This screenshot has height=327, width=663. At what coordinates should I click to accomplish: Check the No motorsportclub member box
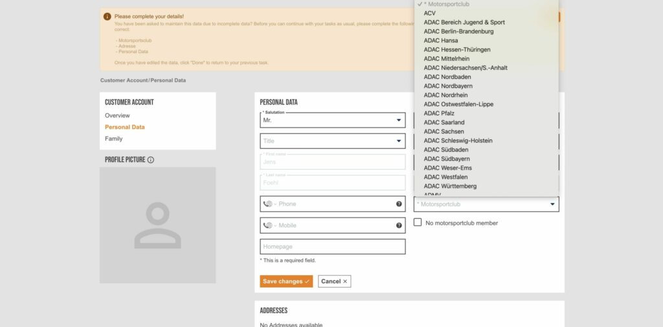click(418, 223)
